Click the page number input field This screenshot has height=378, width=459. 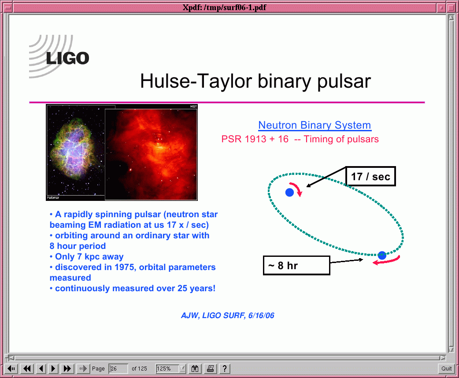point(118,368)
